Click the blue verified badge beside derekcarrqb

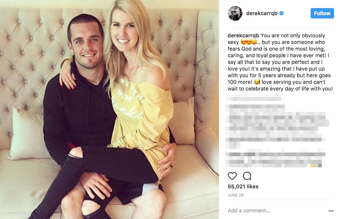click(x=281, y=13)
